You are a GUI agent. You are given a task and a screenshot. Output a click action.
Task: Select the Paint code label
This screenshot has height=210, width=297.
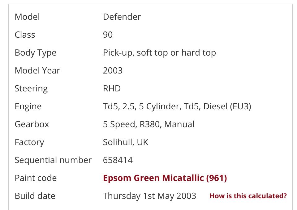pos(36,178)
